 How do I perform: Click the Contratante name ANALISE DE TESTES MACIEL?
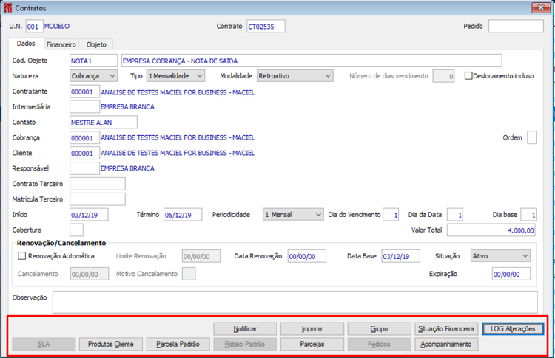[178, 92]
